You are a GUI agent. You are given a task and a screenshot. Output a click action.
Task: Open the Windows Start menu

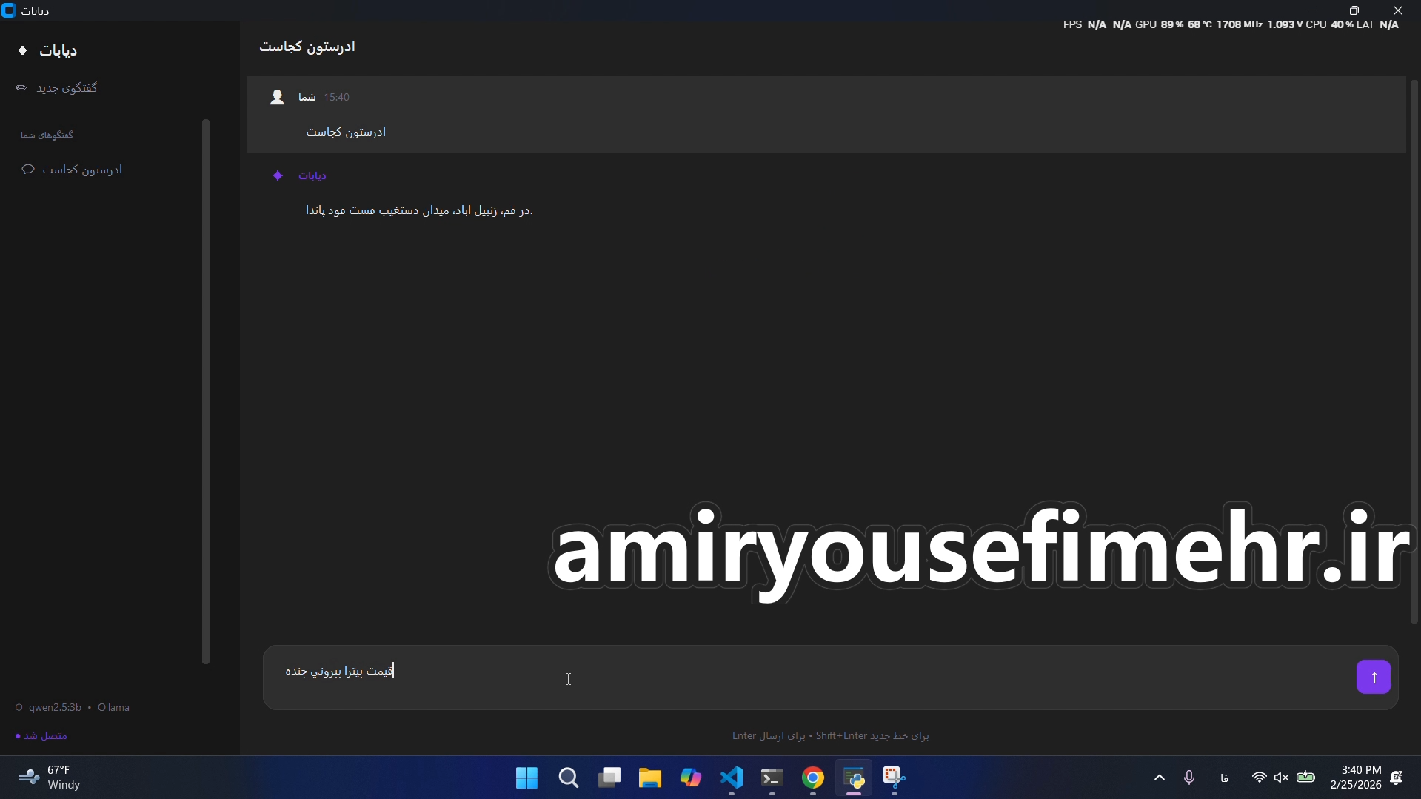(527, 778)
